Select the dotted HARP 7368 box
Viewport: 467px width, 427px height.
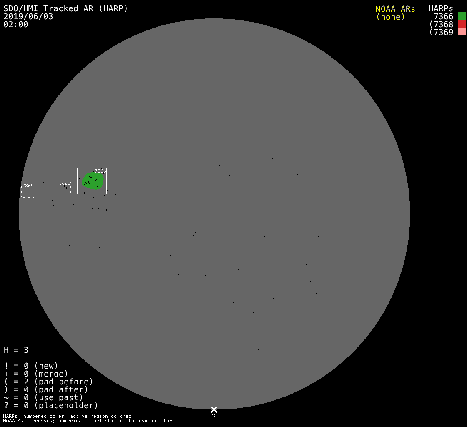pyautogui.click(x=63, y=187)
